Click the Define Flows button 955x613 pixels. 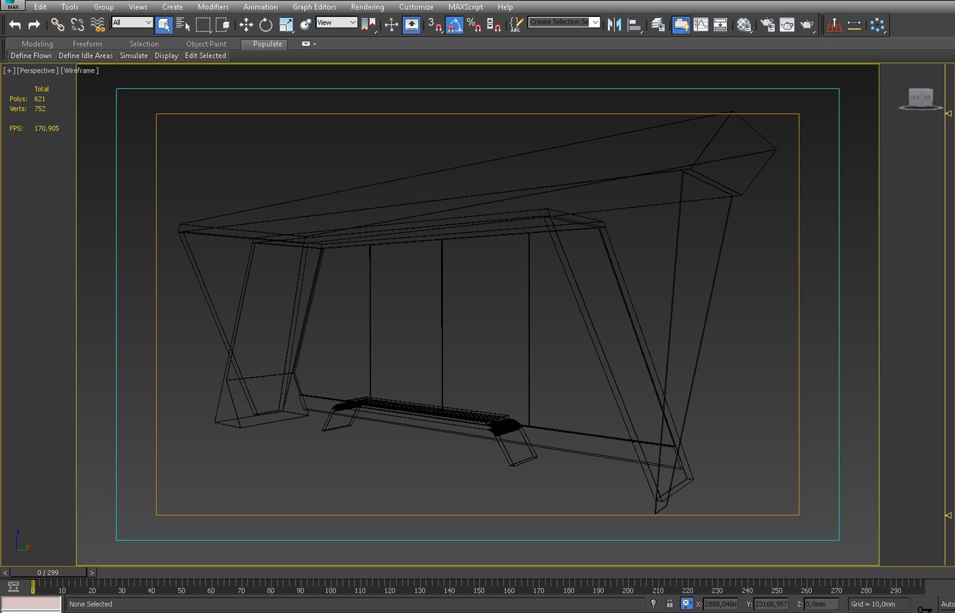pos(31,56)
